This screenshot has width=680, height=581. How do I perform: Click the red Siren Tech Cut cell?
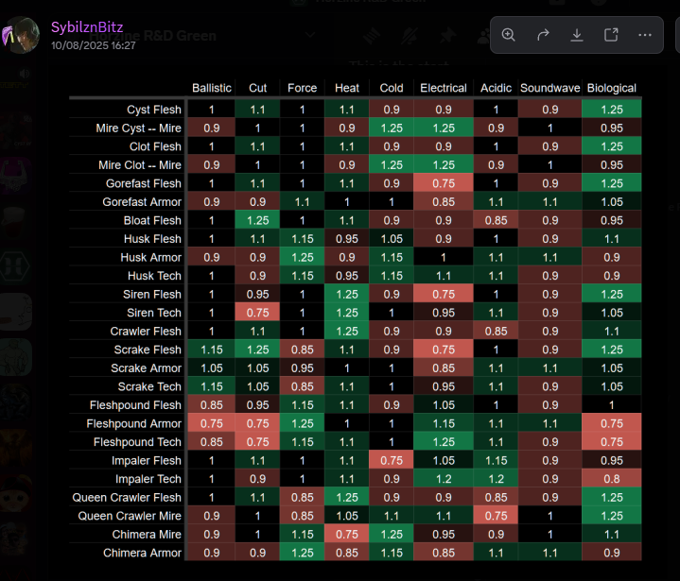click(x=257, y=313)
